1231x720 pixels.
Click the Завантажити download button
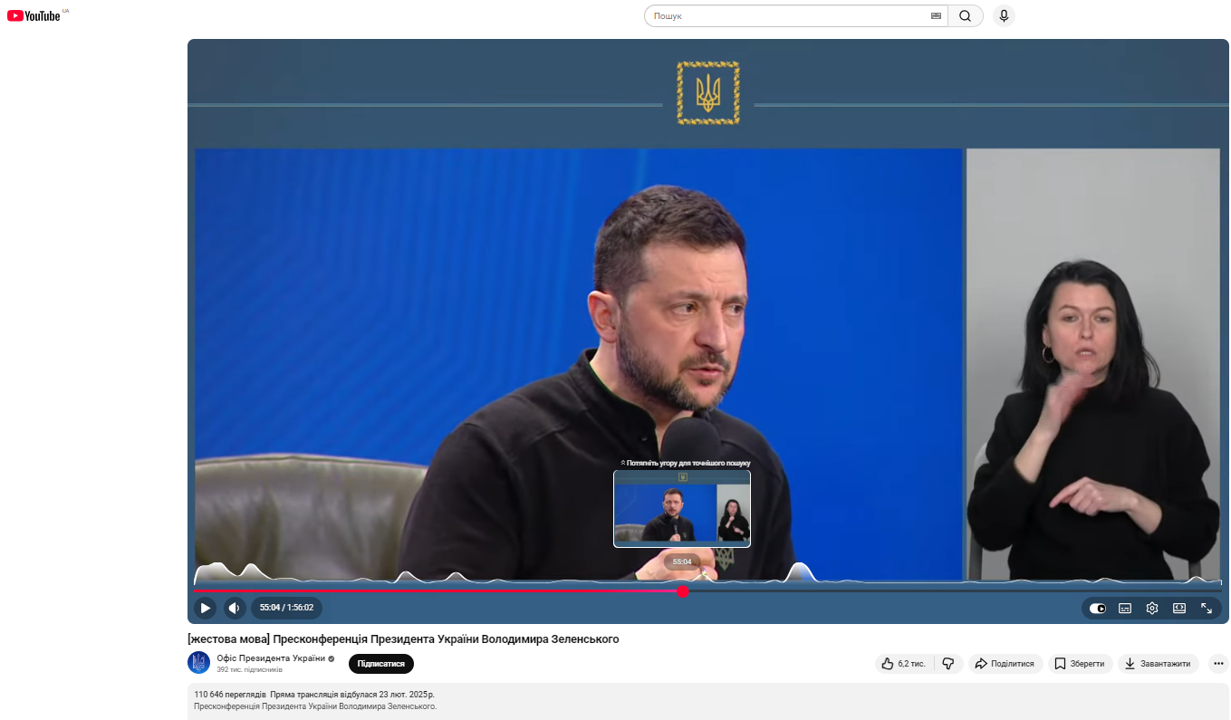click(1159, 663)
